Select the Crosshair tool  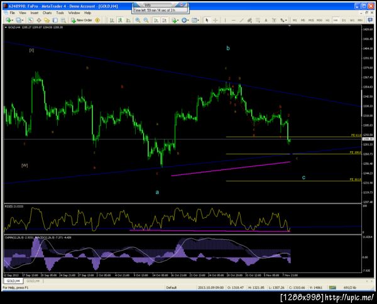pyautogui.click(x=216, y=20)
